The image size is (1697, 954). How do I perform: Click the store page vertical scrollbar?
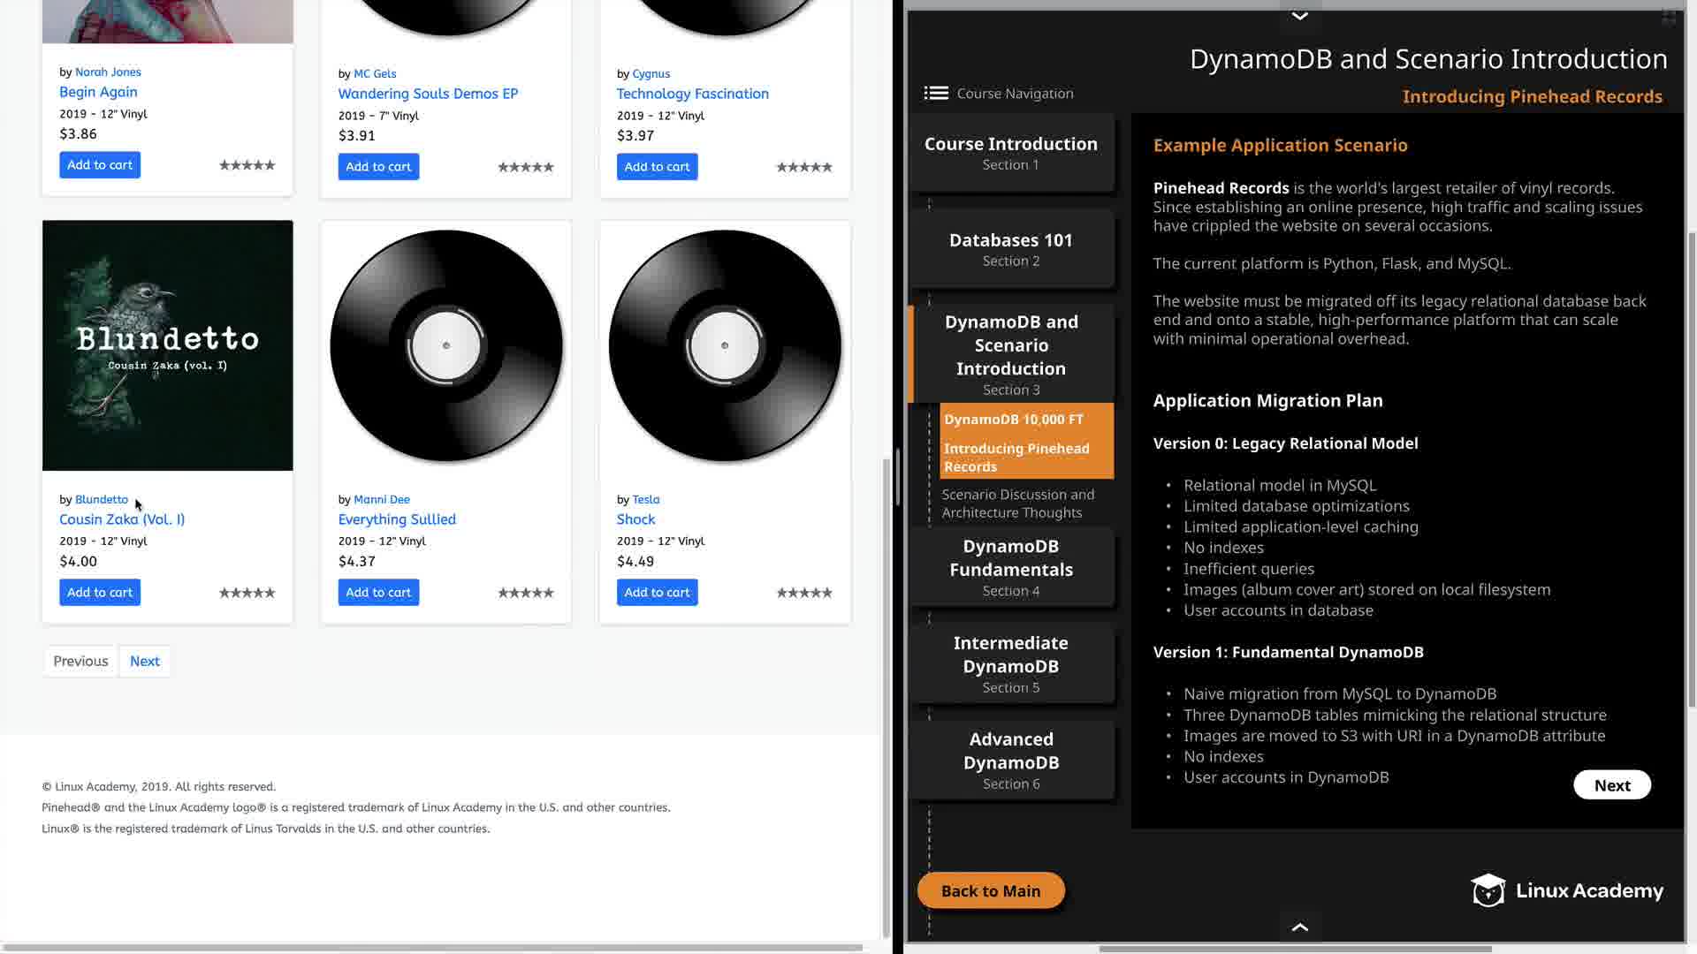(x=886, y=698)
